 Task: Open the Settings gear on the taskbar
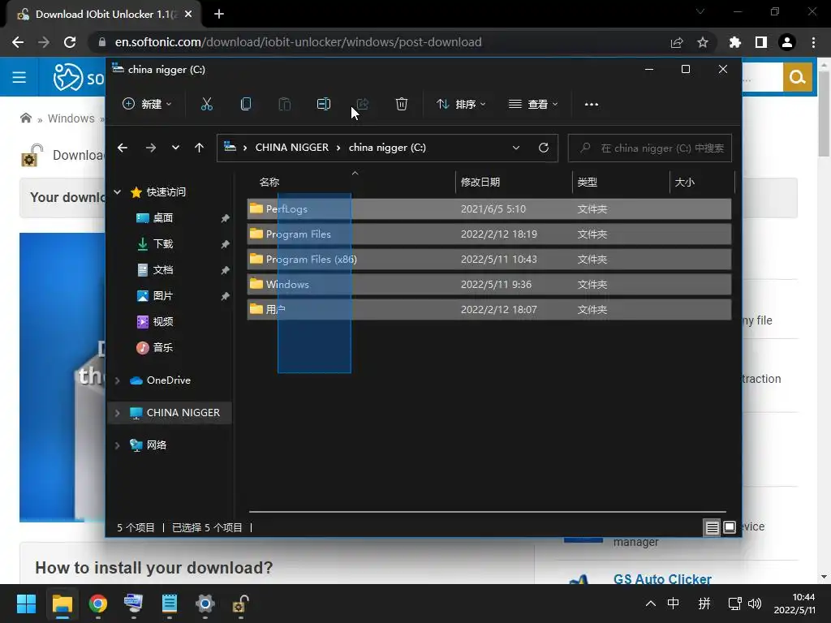pyautogui.click(x=205, y=604)
